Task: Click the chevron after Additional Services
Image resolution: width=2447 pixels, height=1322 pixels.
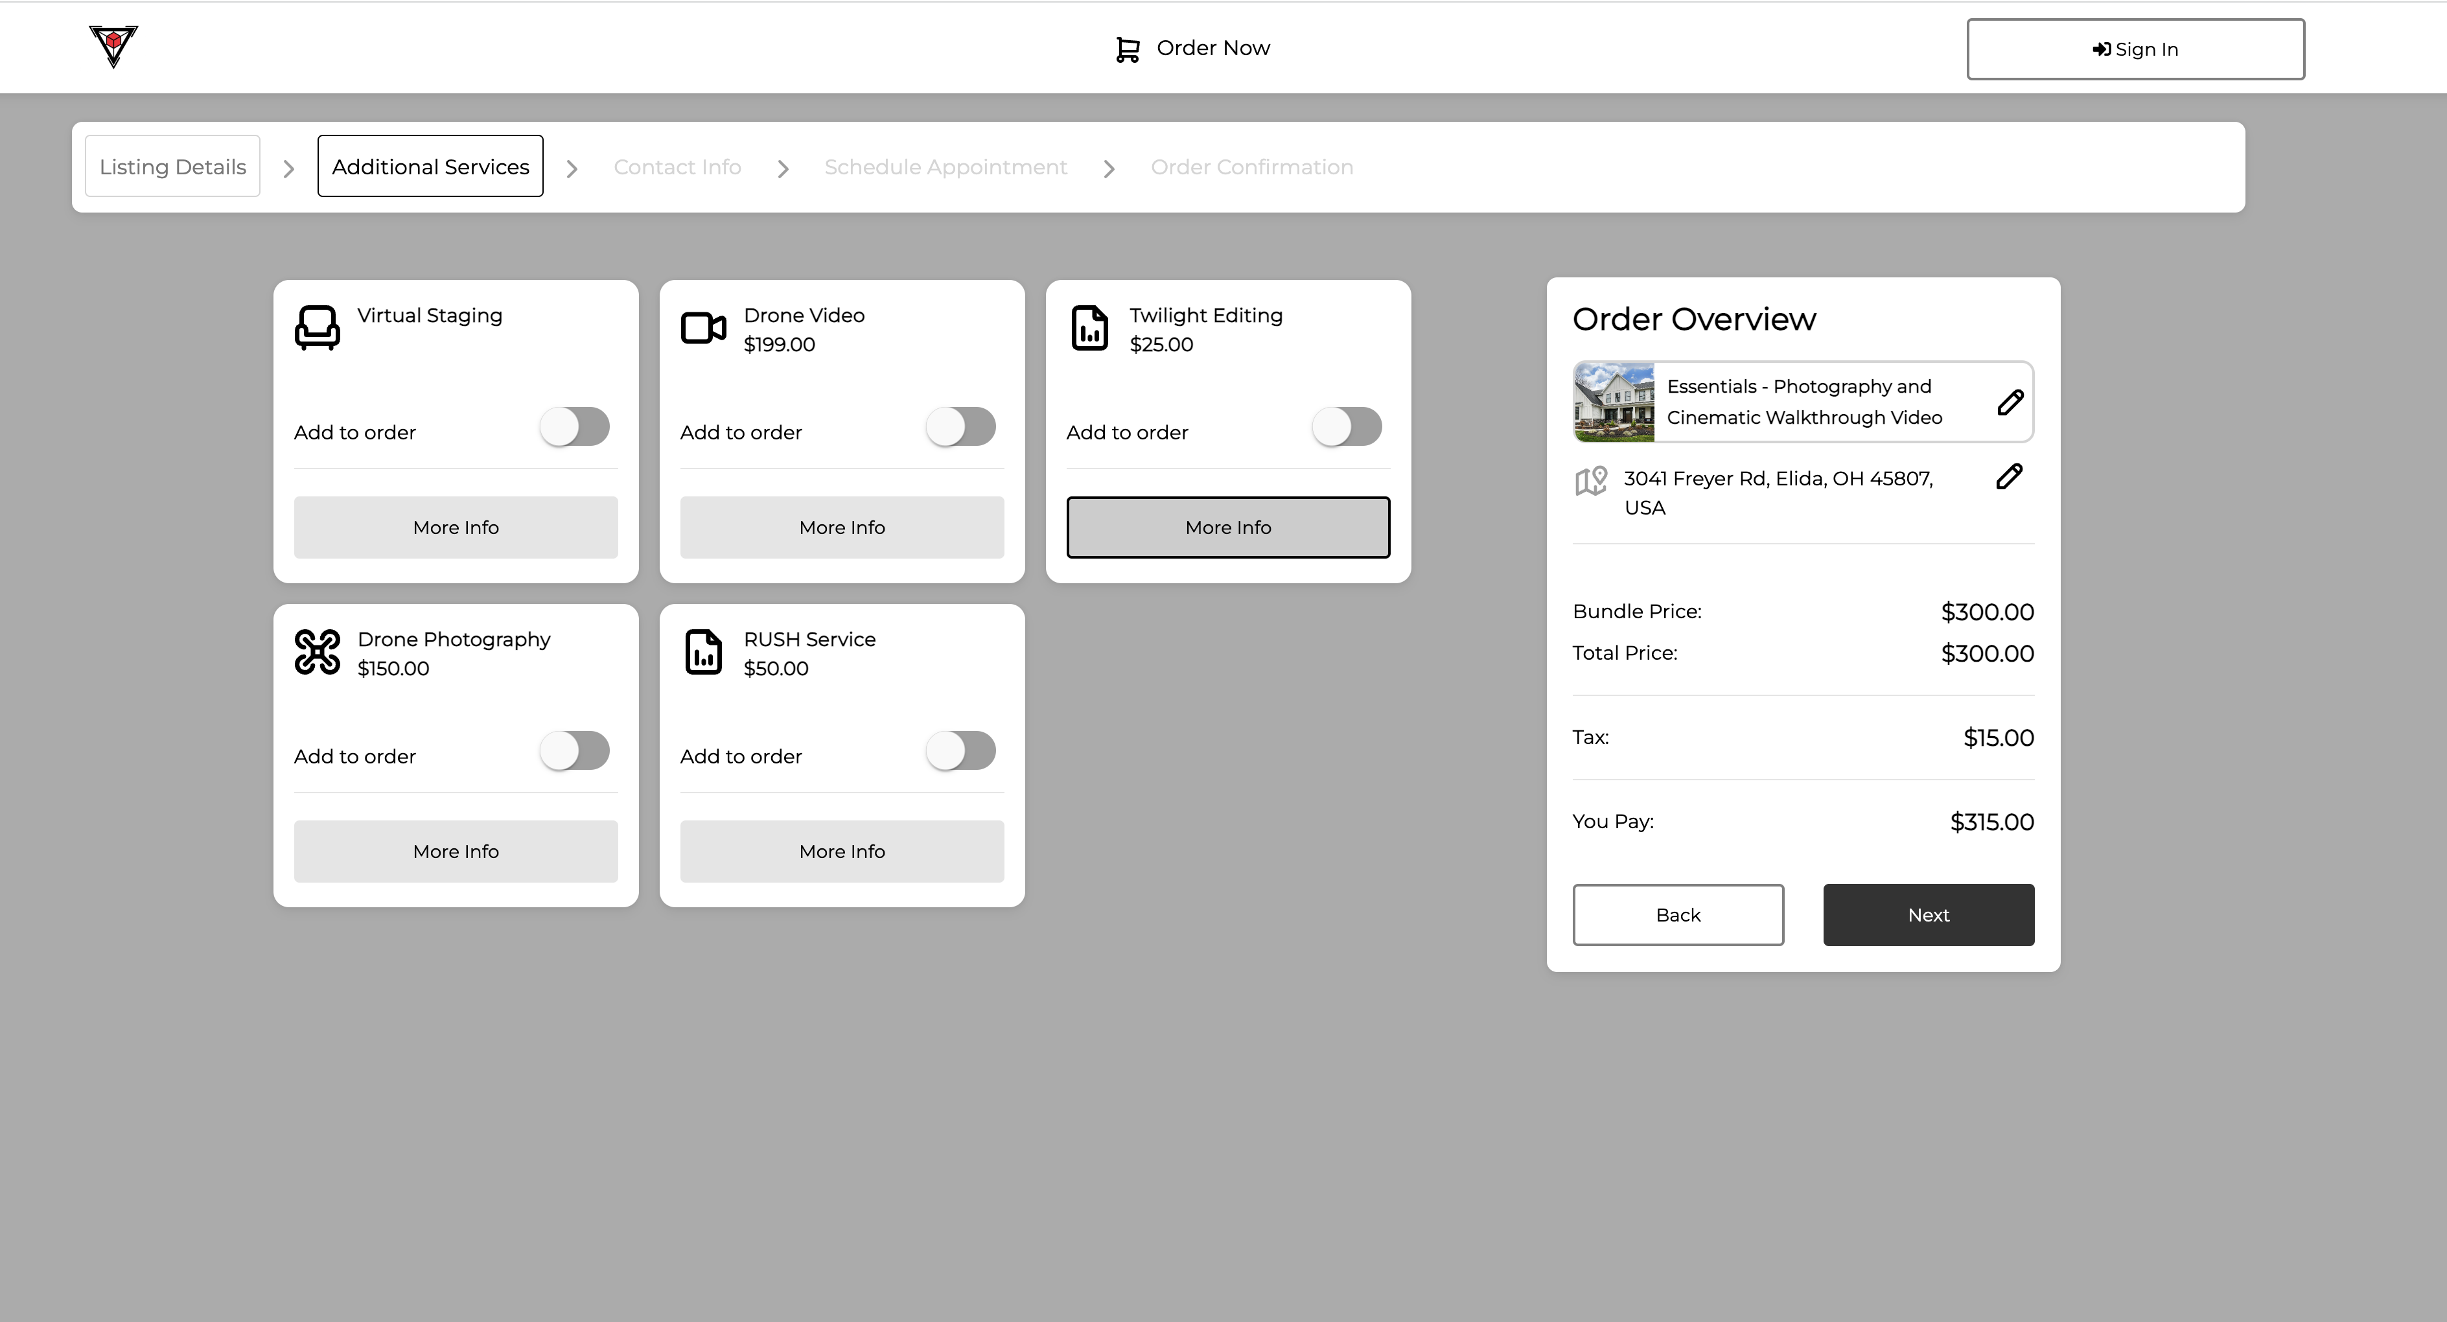Action: coord(572,168)
